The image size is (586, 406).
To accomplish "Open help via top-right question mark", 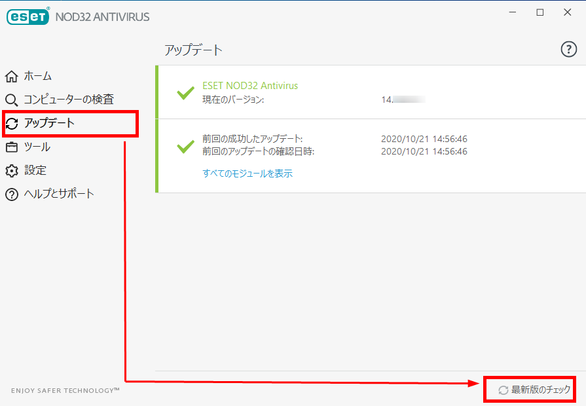I will 568,49.
